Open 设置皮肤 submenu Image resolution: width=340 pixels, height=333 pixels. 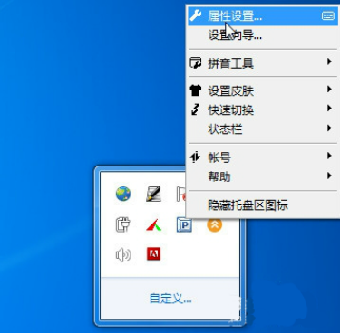coord(263,90)
